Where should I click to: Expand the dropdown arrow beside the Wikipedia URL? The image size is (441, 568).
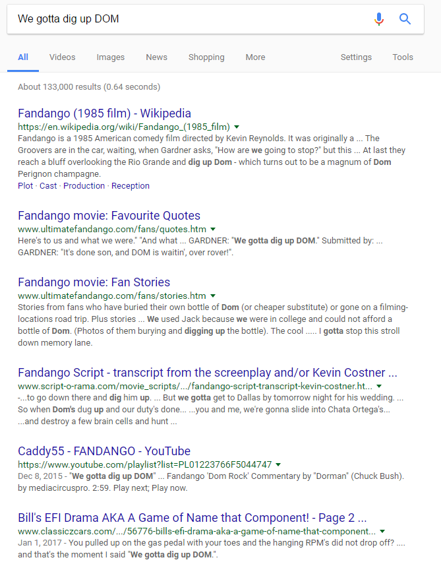[237, 127]
